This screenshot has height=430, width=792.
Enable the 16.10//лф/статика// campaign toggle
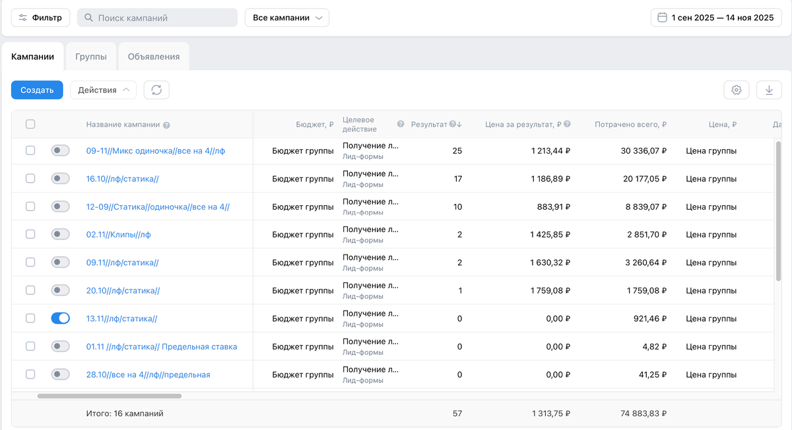click(60, 179)
